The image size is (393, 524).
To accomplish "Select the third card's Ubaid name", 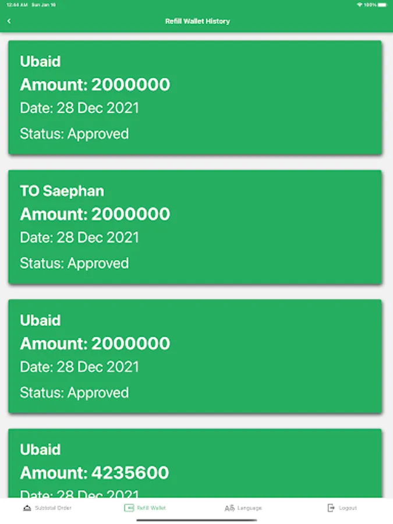I will coord(40,320).
